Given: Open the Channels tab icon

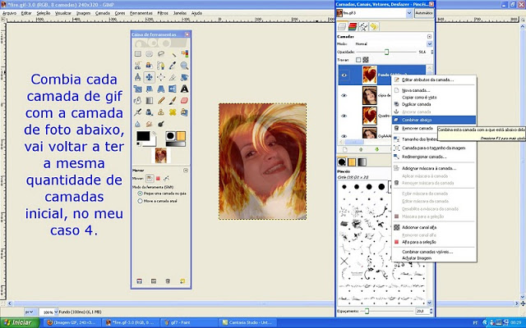Looking at the screenshot, I should click(x=354, y=27).
